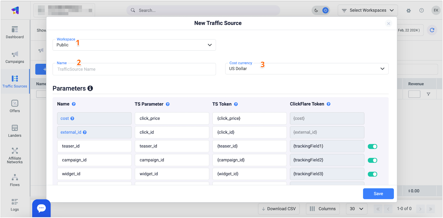
Task: Click the Save button
Action: click(x=378, y=194)
